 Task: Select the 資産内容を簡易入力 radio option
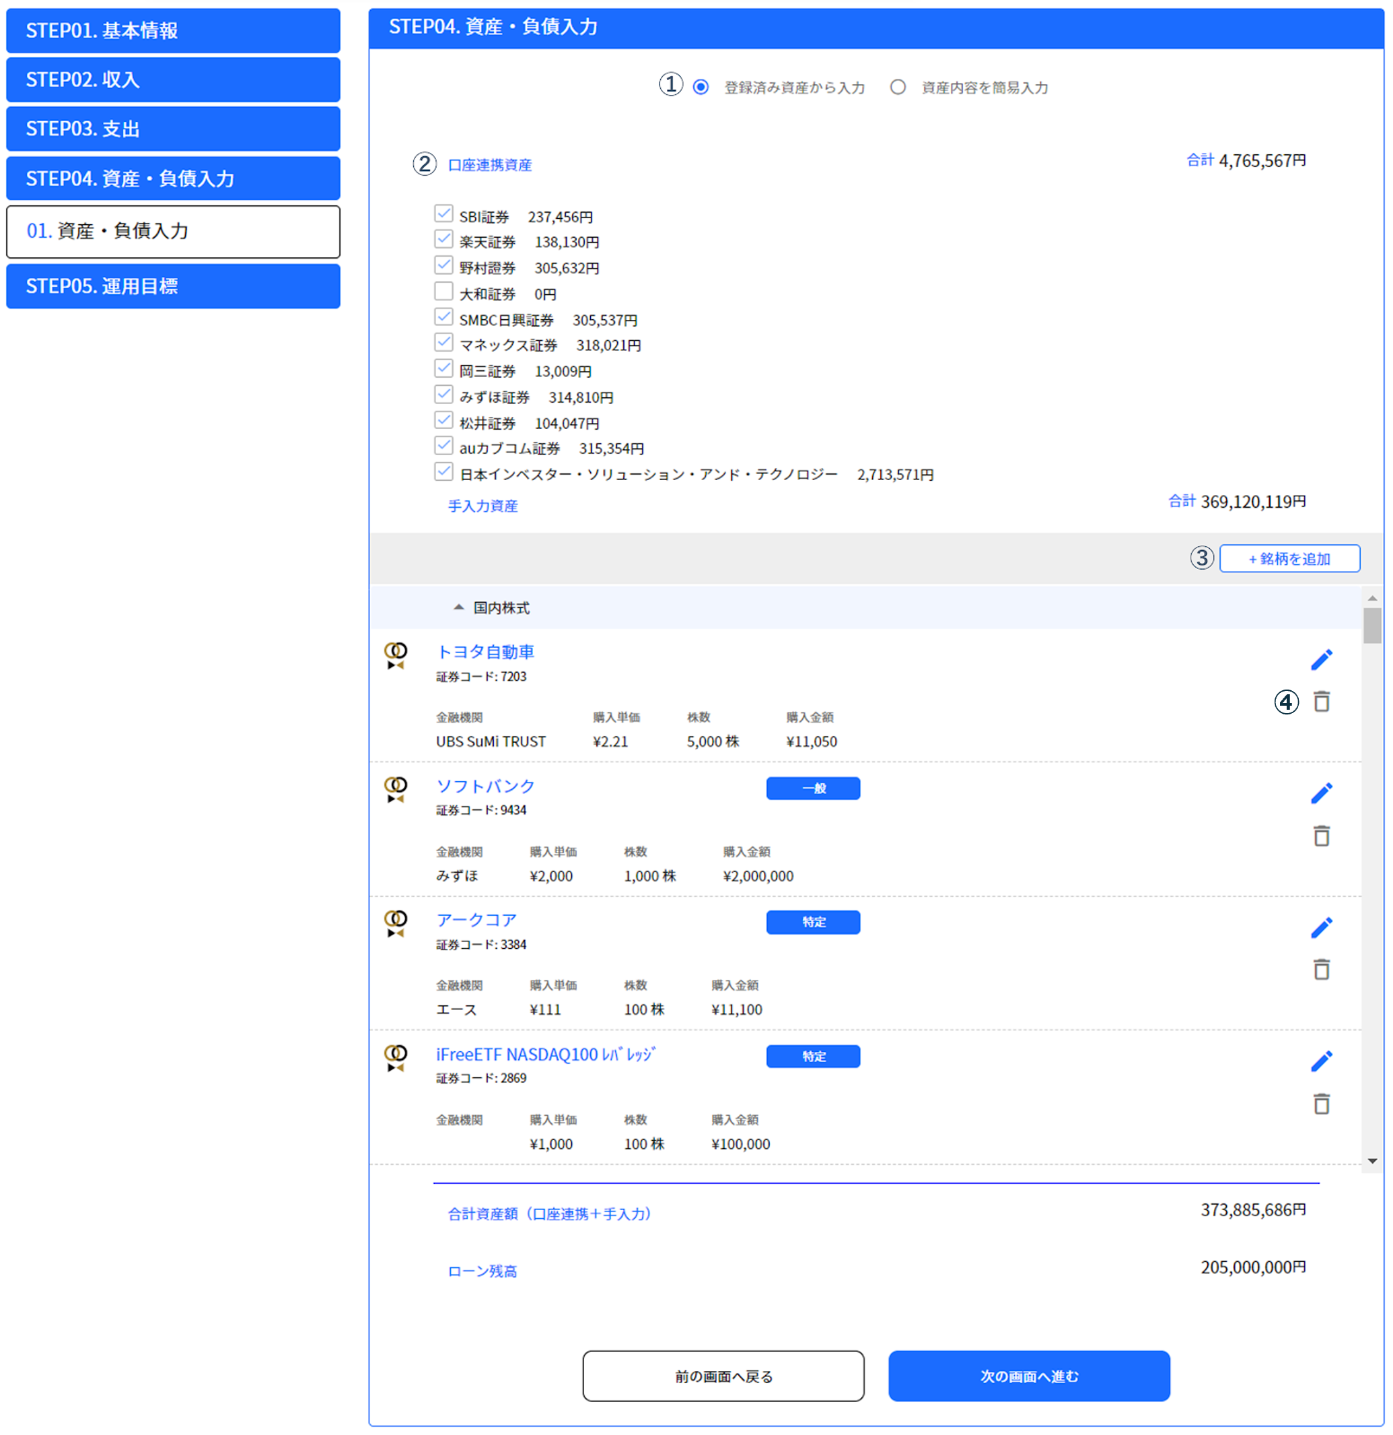point(898,87)
